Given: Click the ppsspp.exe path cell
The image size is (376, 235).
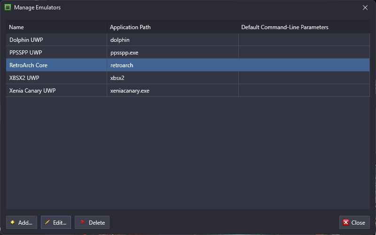Looking at the screenshot, I should [172, 53].
